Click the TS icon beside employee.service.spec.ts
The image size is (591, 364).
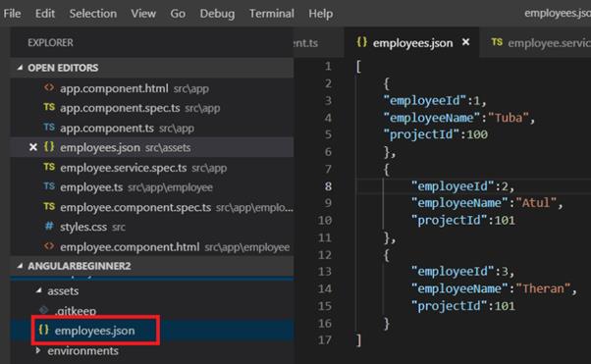point(49,167)
